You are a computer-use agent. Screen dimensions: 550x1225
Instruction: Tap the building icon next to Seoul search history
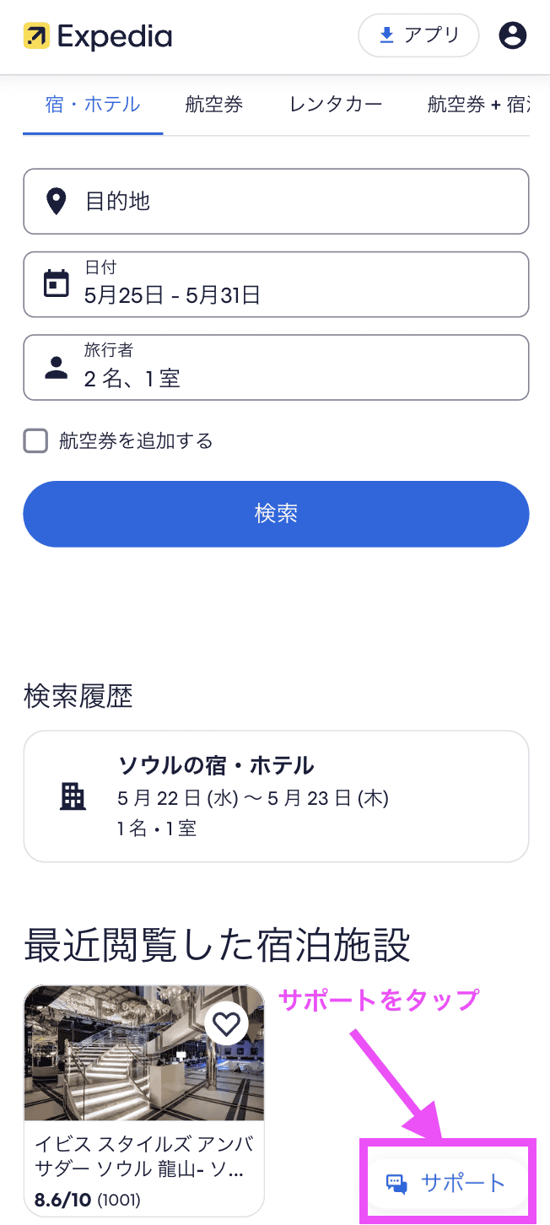(x=73, y=796)
